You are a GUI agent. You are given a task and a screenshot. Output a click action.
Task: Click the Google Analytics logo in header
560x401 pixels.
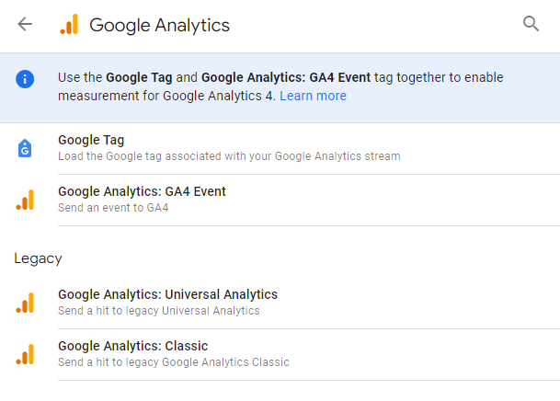[x=69, y=24]
